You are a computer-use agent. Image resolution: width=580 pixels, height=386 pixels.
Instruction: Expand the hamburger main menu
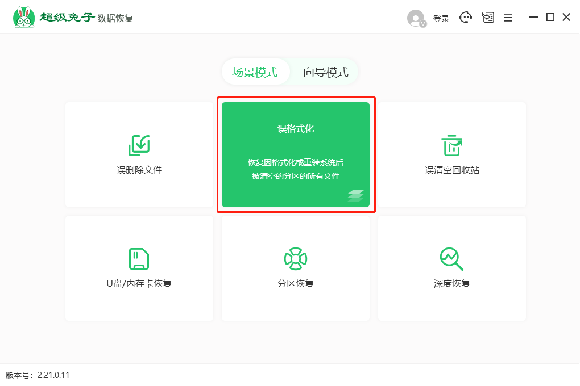pos(508,18)
